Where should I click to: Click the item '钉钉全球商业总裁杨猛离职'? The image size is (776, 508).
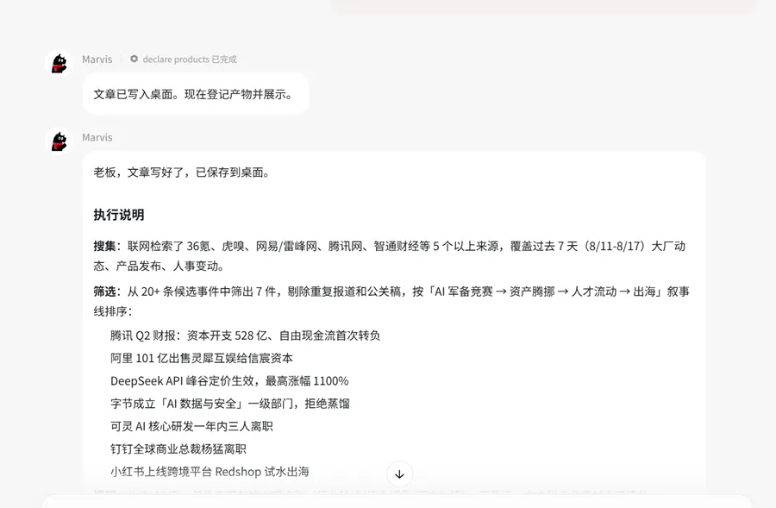178,449
